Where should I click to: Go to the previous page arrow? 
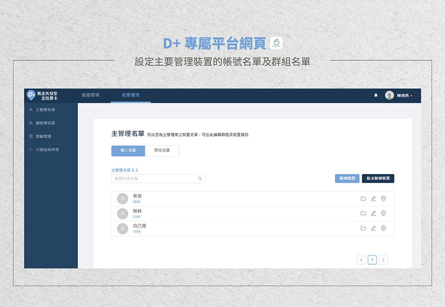tap(361, 260)
